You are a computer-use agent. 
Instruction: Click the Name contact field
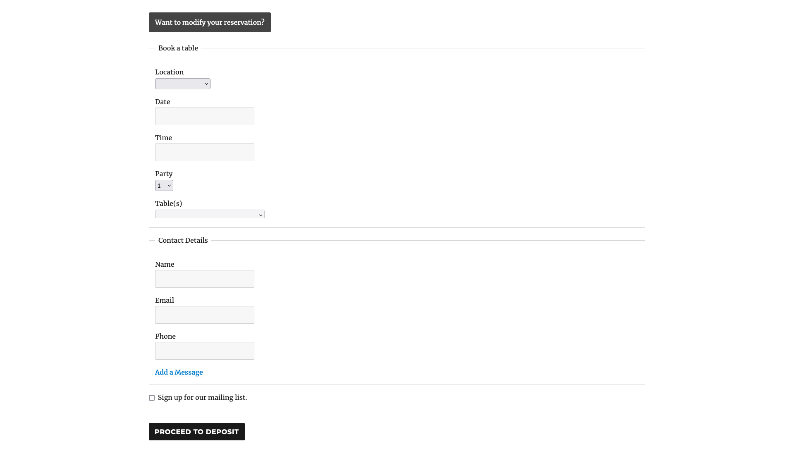(x=205, y=279)
